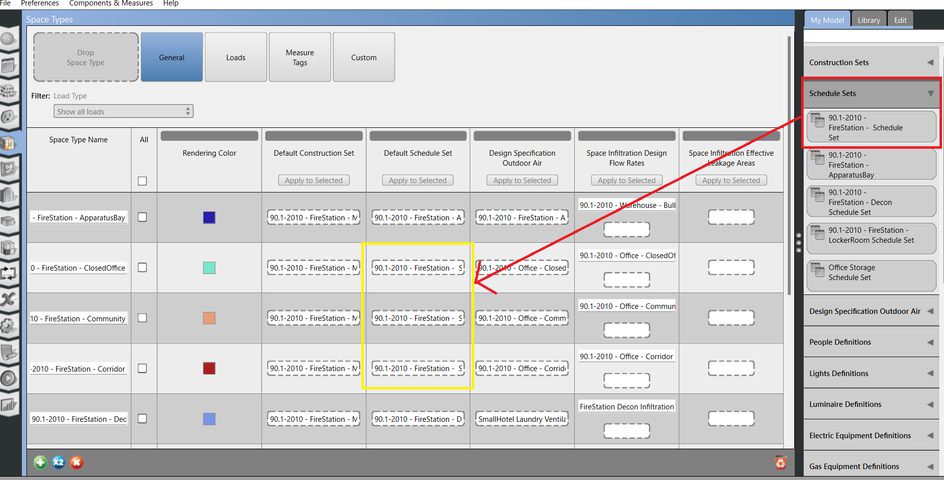Open the Spaces box icon
The image size is (944, 480).
click(9, 221)
